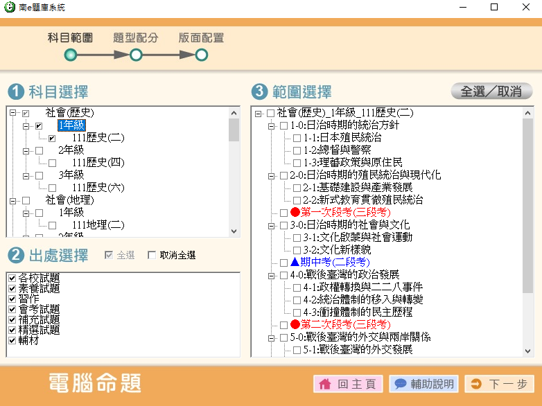This screenshot has width=542, height=406.
Task: Tick the checkbox for 1-1:日本殖民統治
Action: (297, 138)
